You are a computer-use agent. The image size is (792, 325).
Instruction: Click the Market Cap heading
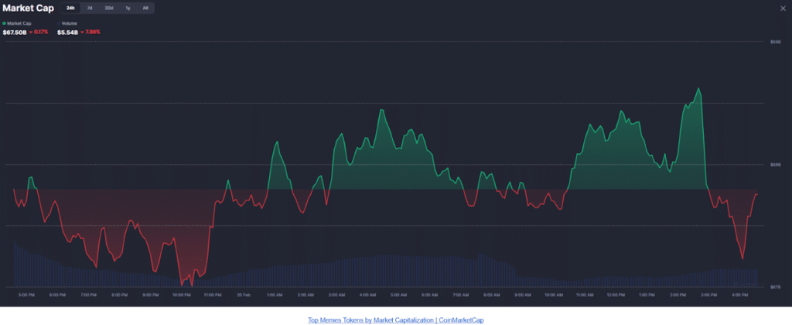point(29,8)
